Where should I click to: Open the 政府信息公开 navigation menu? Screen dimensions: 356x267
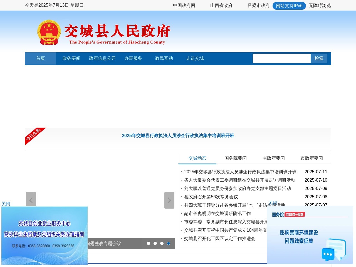pos(102,58)
